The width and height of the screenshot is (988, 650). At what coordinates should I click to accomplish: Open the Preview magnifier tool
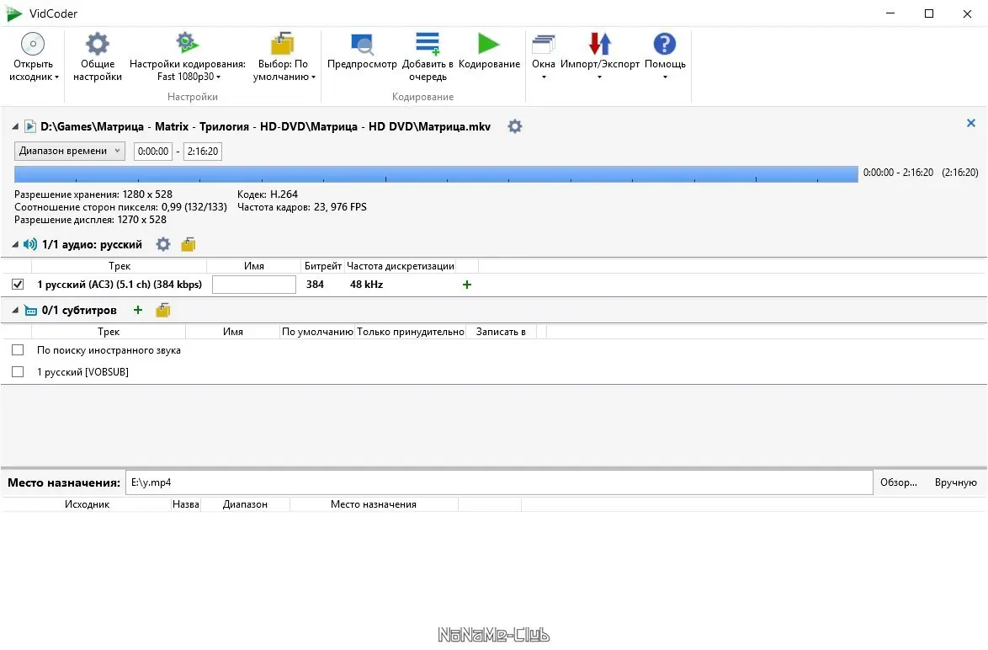click(x=363, y=45)
